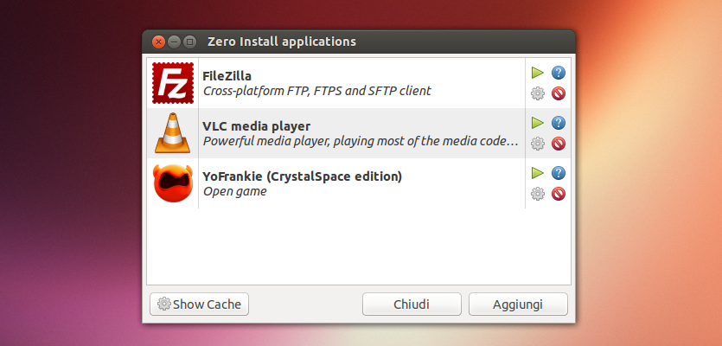Click the Show Cache button
Image resolution: width=722 pixels, height=346 pixels.
pos(199,304)
